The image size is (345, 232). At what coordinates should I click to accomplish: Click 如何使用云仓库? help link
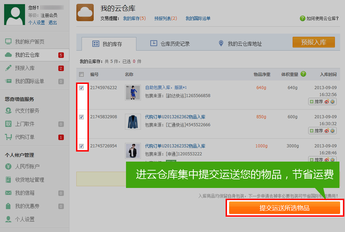[322, 19]
